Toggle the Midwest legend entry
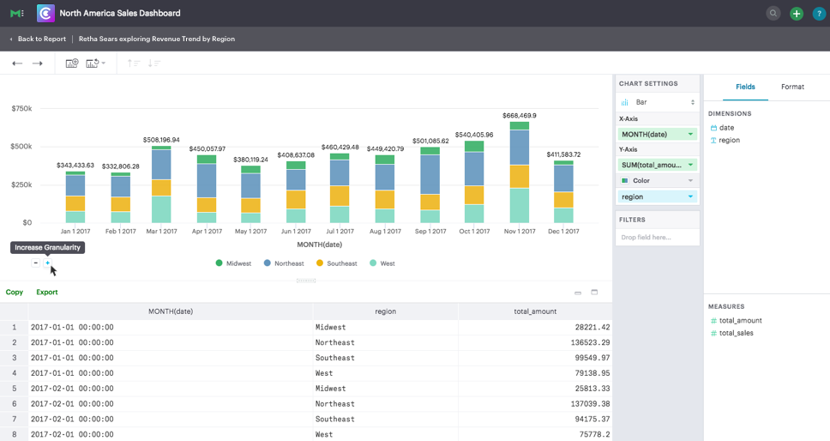830x441 pixels. 233,263
